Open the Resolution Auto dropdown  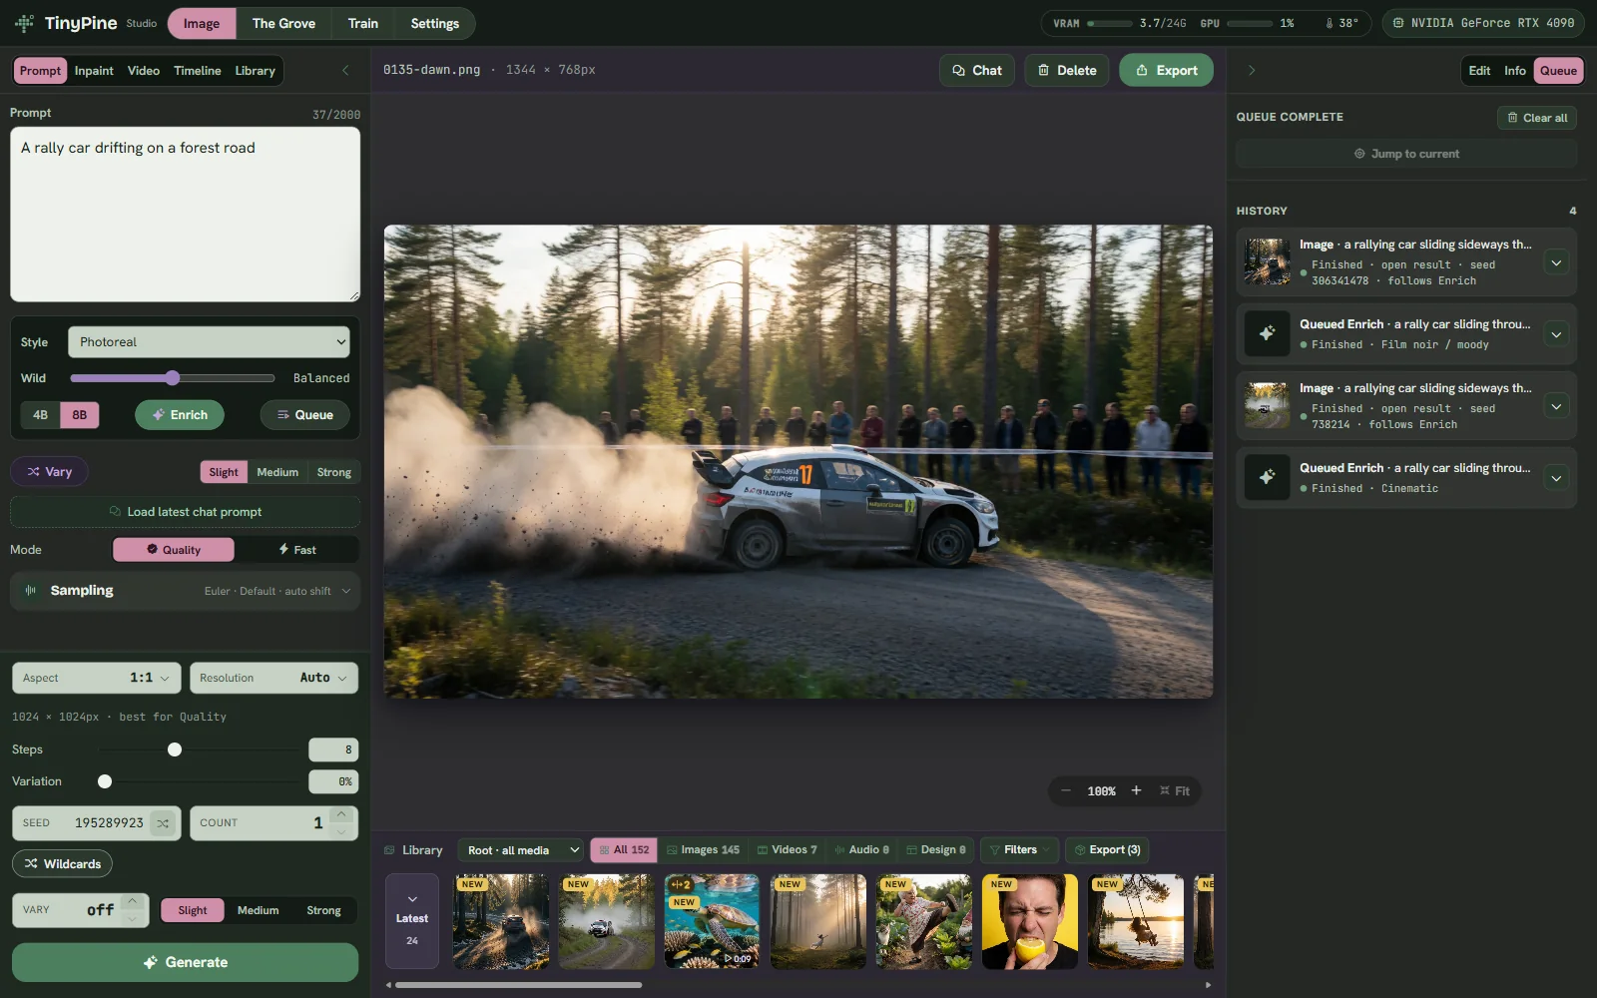[x=273, y=678]
